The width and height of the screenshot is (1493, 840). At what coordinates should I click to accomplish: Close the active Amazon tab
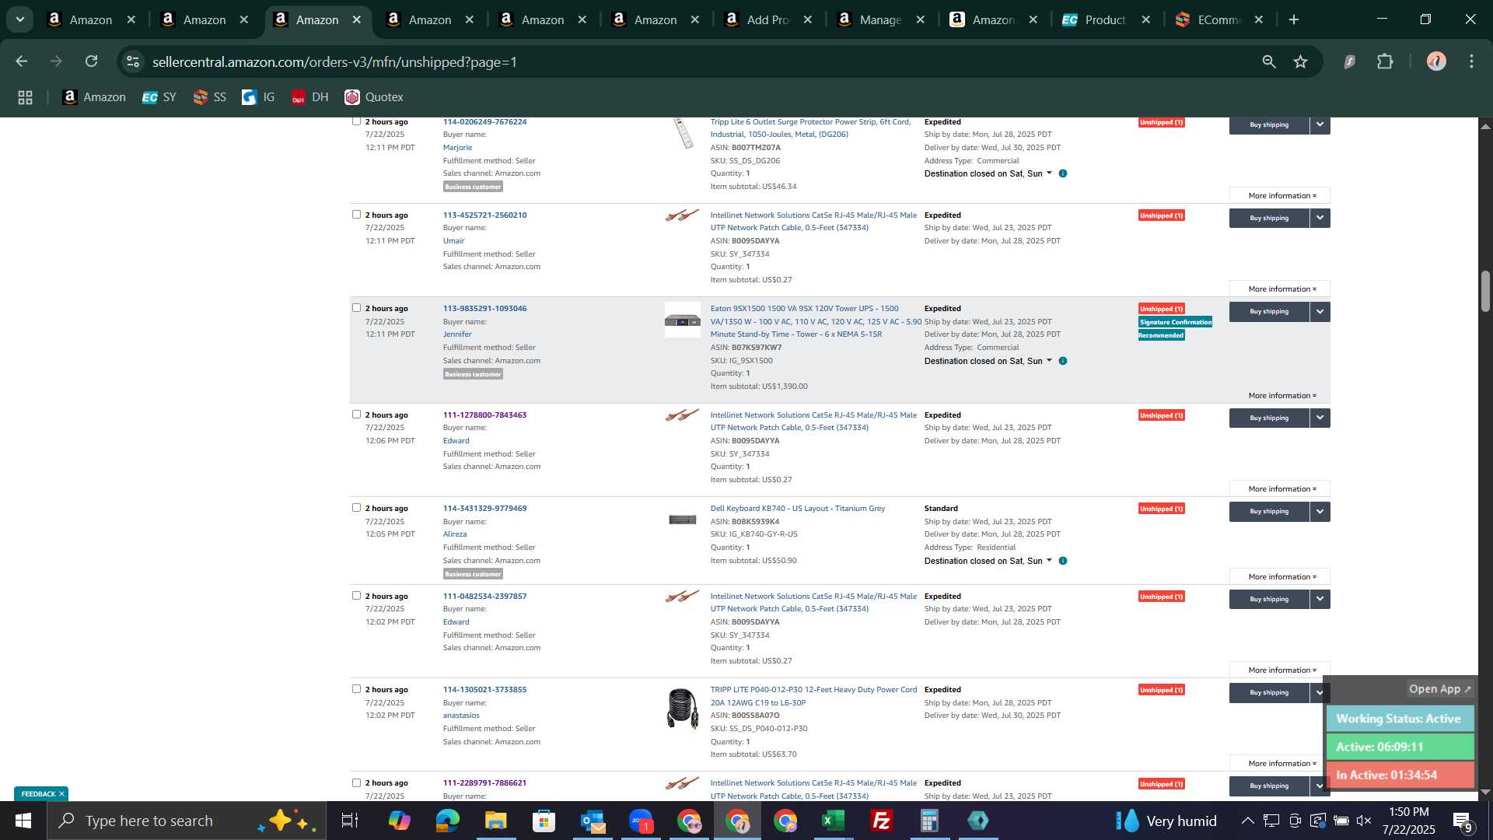point(357,20)
